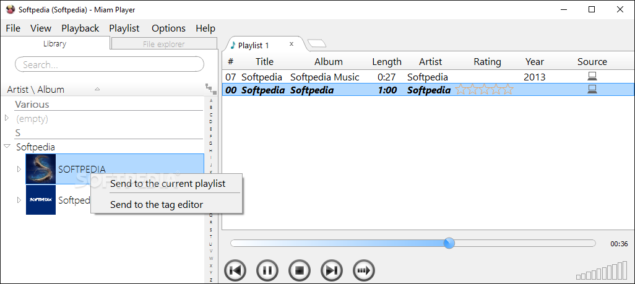Image resolution: width=635 pixels, height=284 pixels.
Task: Click the 00:36 elapsed time label
Action: coord(619,244)
